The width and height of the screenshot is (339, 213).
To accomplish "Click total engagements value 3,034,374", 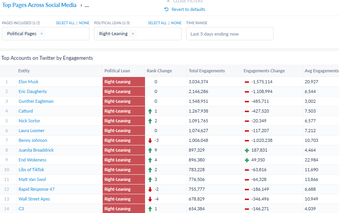I will click(198, 82).
